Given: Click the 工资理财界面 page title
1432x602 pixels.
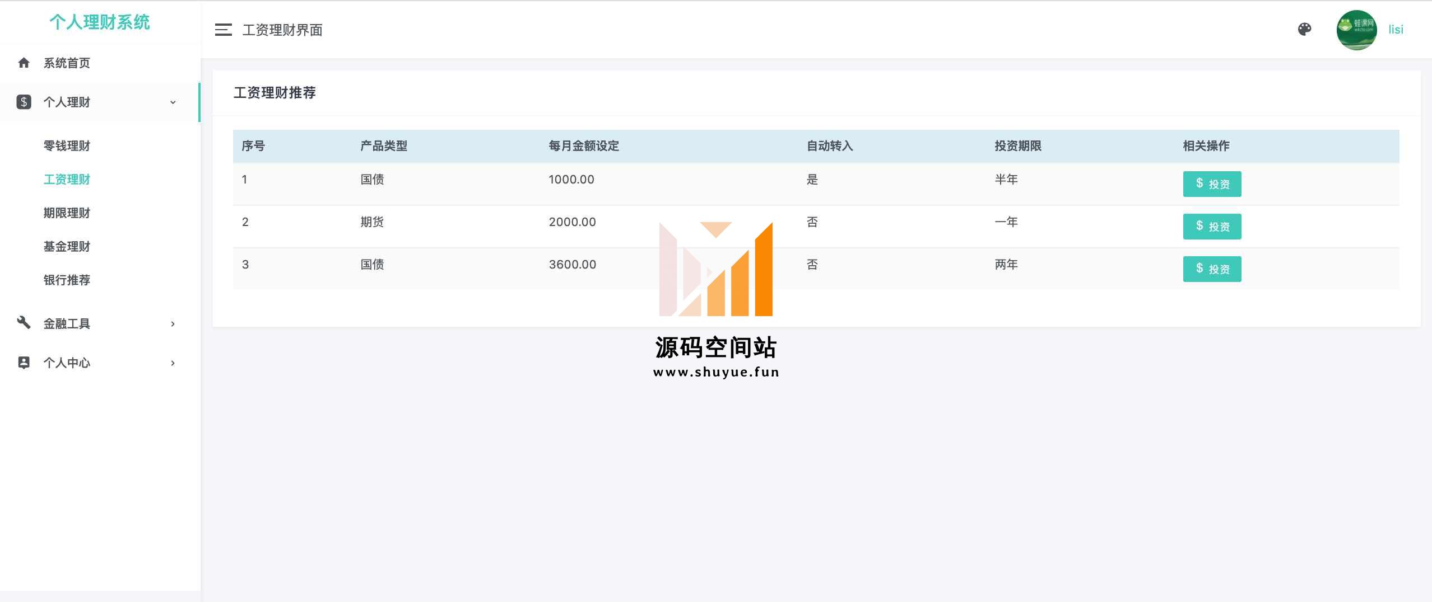Looking at the screenshot, I should tap(282, 30).
